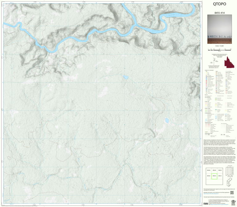Open the QTopo application URL link
Screen dimensions: 237x207
coord(211,193)
